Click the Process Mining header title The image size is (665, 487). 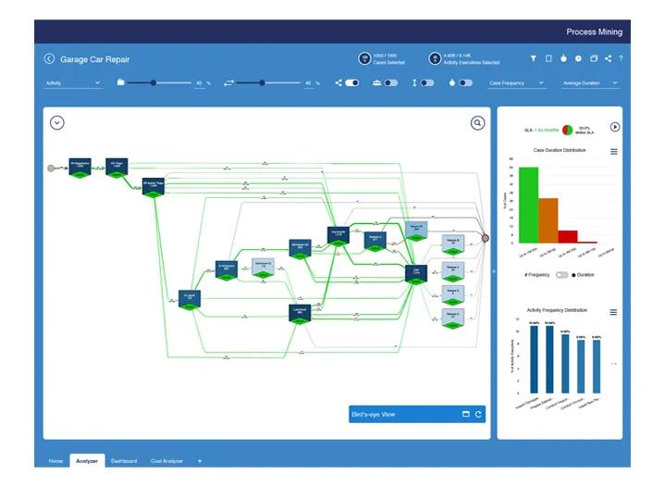coord(594,31)
